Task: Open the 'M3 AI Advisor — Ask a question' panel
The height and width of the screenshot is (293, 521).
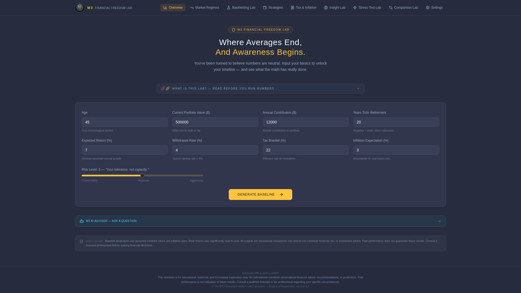Action: tap(260, 221)
